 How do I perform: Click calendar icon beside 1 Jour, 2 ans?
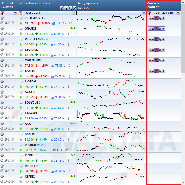[x=21, y=13]
